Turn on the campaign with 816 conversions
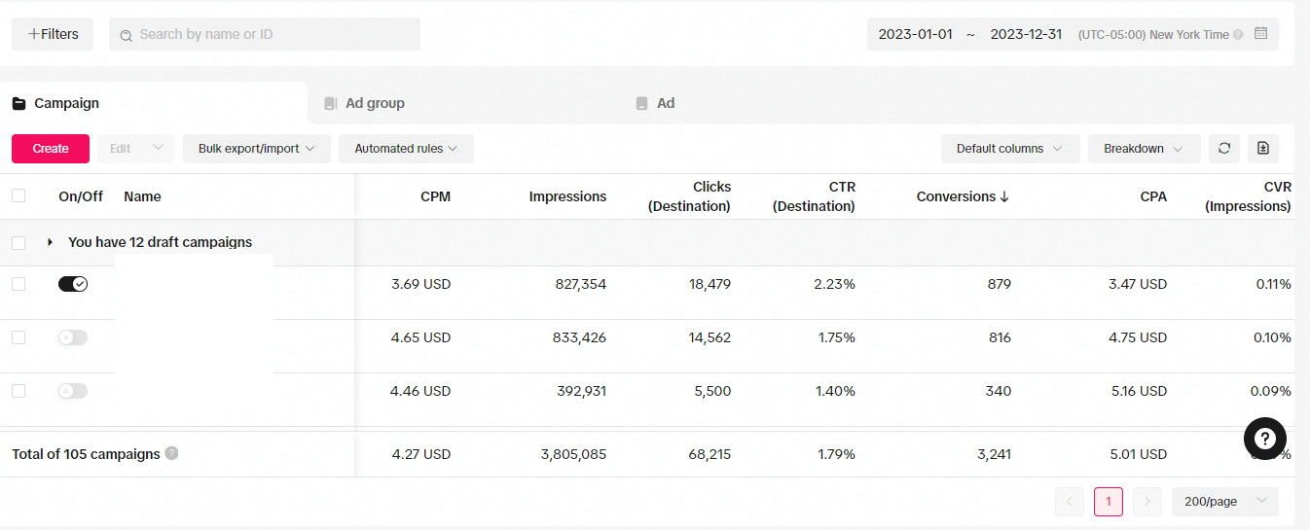Image resolution: width=1310 pixels, height=530 pixels. (x=73, y=337)
